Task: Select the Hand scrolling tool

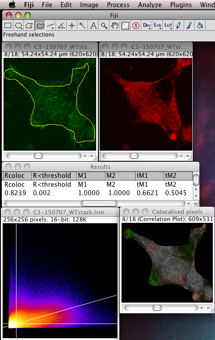Action: [x=114, y=26]
